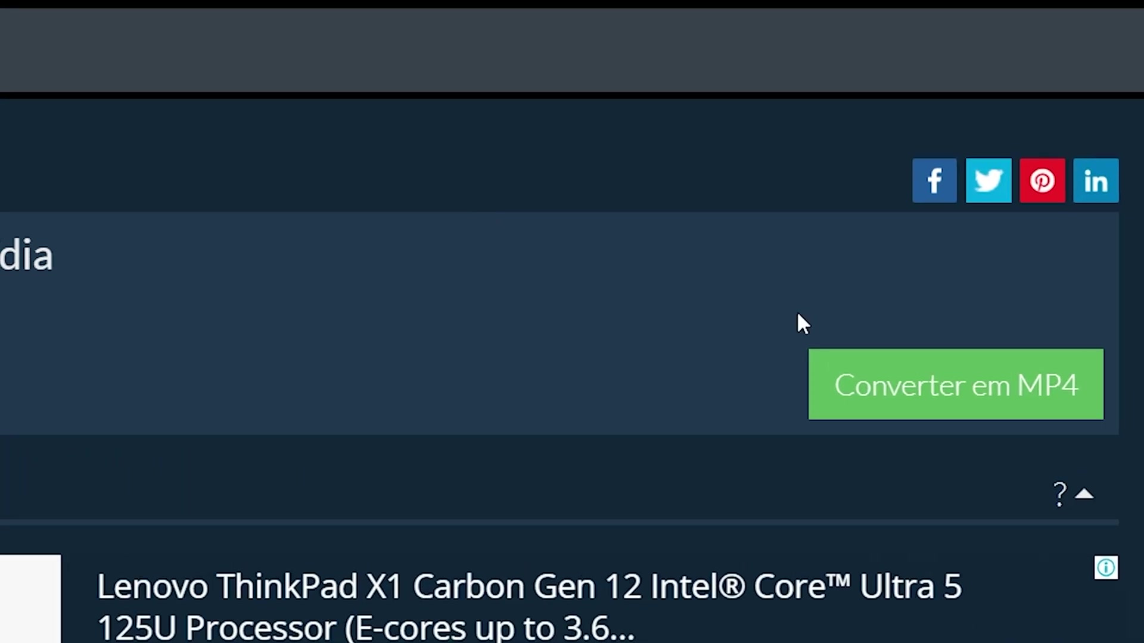1144x643 pixels.
Task: Start the MP4 conversion
Action: [x=956, y=384]
